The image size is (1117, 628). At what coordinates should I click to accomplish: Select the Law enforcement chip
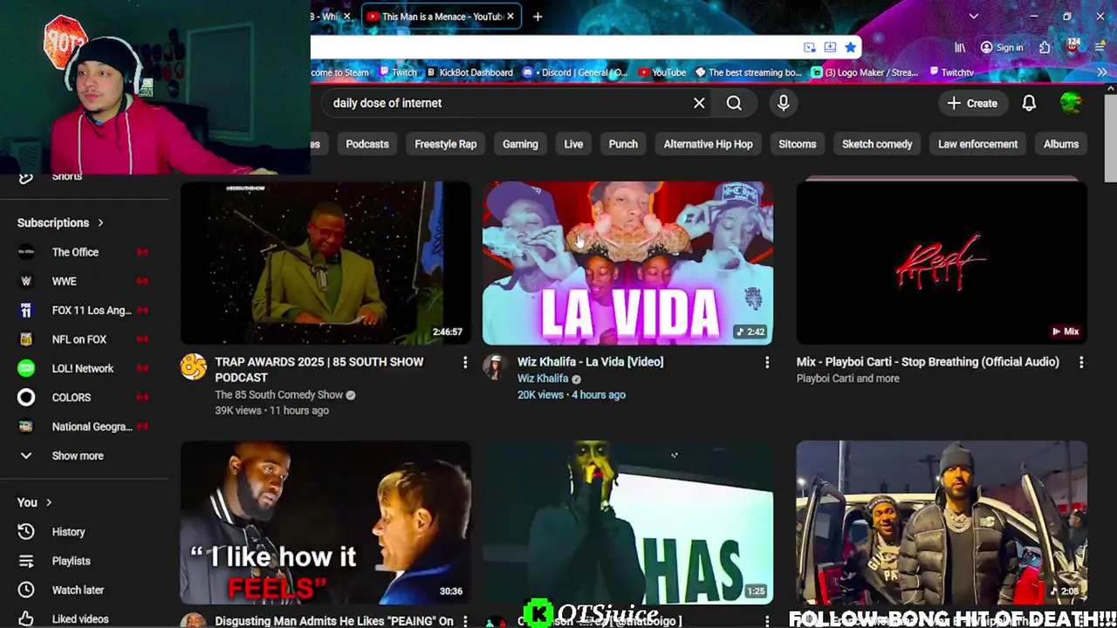977,144
